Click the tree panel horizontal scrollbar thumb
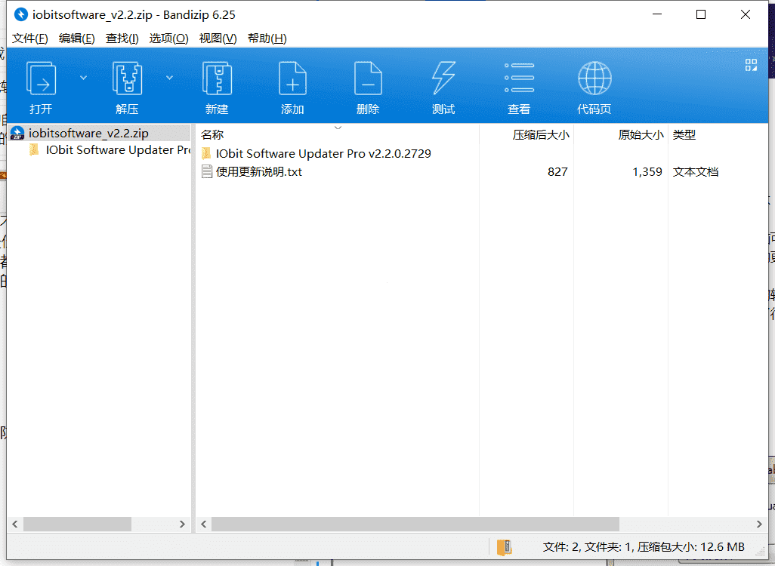Screen dimensions: 775x566 point(77,524)
